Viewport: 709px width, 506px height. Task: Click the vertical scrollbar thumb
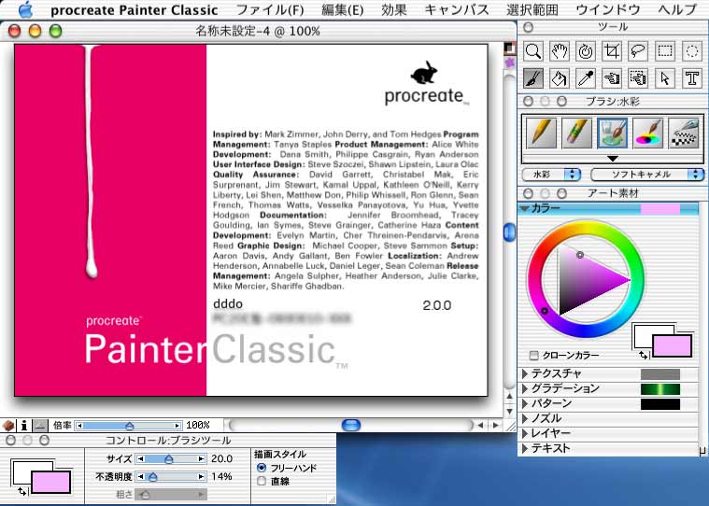510,232
